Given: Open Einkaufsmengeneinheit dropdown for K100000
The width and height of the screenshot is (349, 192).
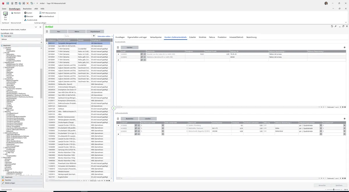Looking at the screenshot, I should click(321, 125).
